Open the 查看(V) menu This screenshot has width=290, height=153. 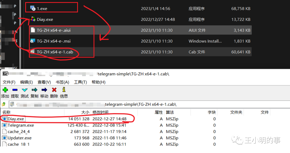pos(44,82)
